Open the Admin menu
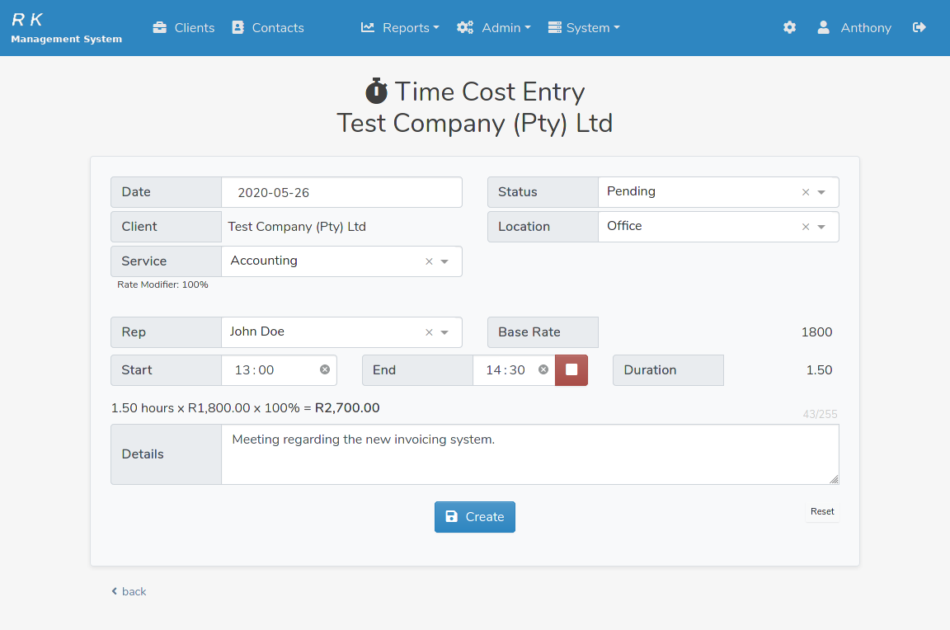This screenshot has height=630, width=950. 493,28
